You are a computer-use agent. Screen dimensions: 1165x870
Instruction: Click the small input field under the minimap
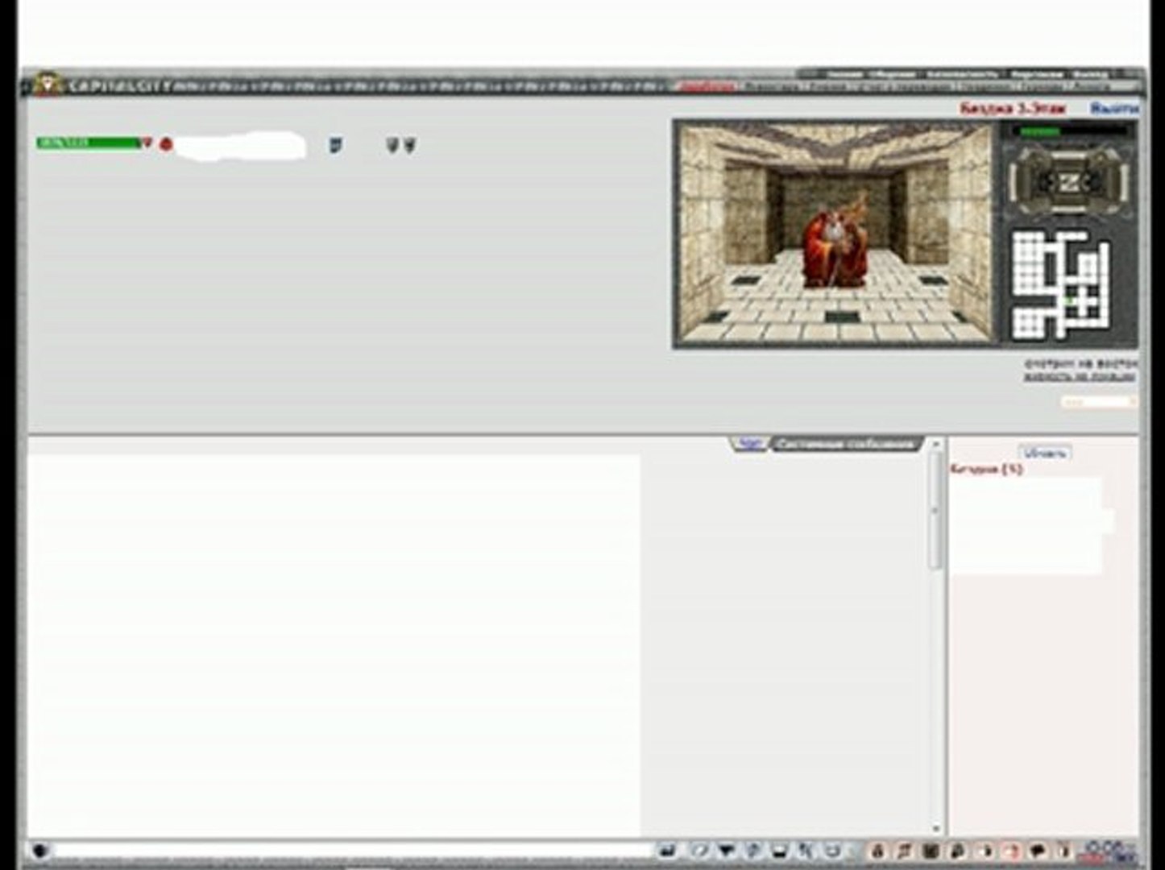[1098, 401]
